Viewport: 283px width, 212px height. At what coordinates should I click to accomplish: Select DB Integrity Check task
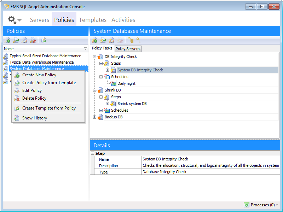click(121, 57)
